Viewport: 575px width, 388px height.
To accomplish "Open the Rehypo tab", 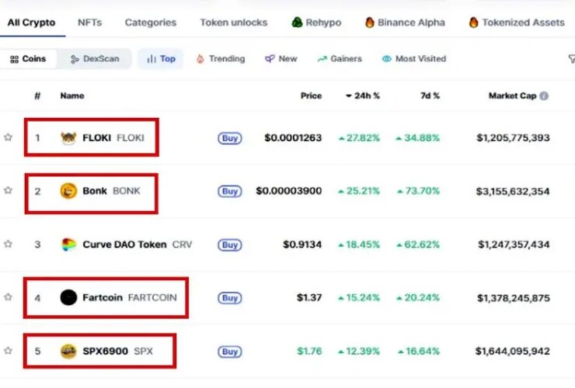I will [x=316, y=23].
